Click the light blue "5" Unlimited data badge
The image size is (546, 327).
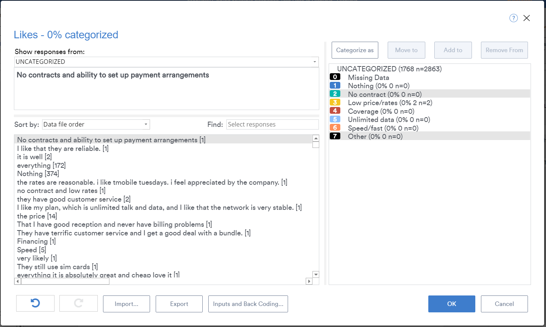pos(335,119)
